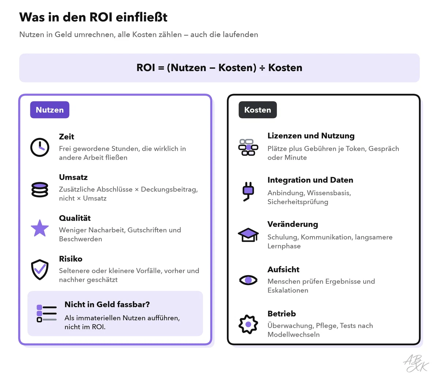The image size is (439, 382).
Task: Click the purple star icon beside Qualität
Action: [40, 228]
